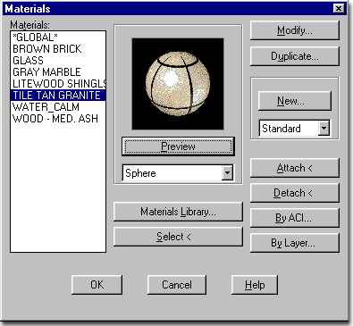353x326 pixels.
Task: Select LITEWOOD SHINGLS material
Action: tap(58, 84)
